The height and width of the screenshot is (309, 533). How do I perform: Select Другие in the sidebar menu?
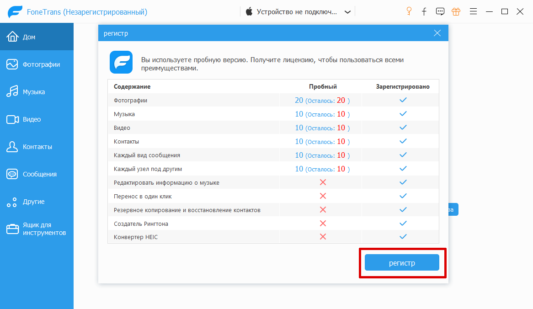[12, 201]
